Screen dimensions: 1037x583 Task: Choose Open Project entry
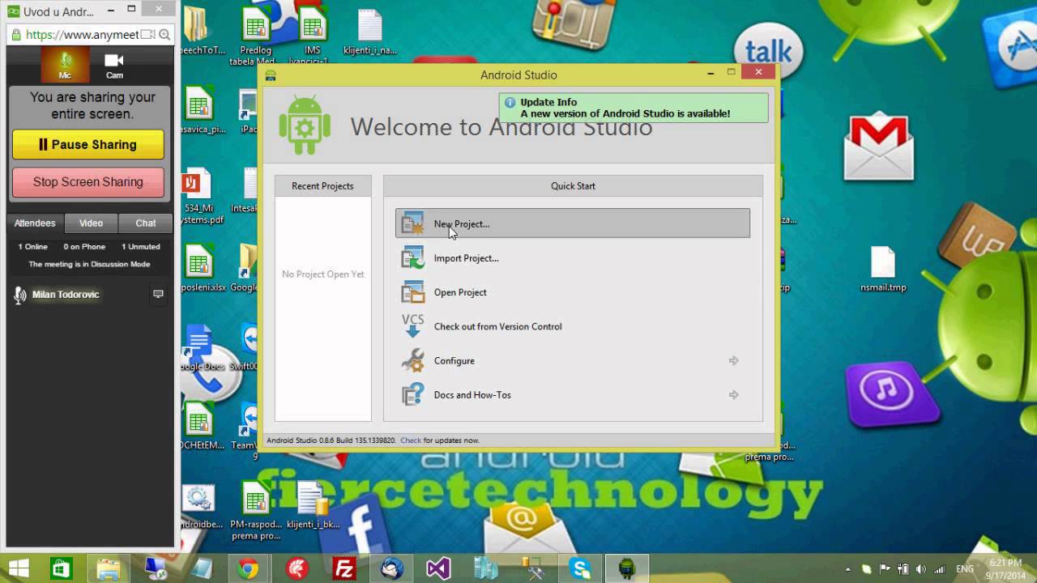coord(572,291)
